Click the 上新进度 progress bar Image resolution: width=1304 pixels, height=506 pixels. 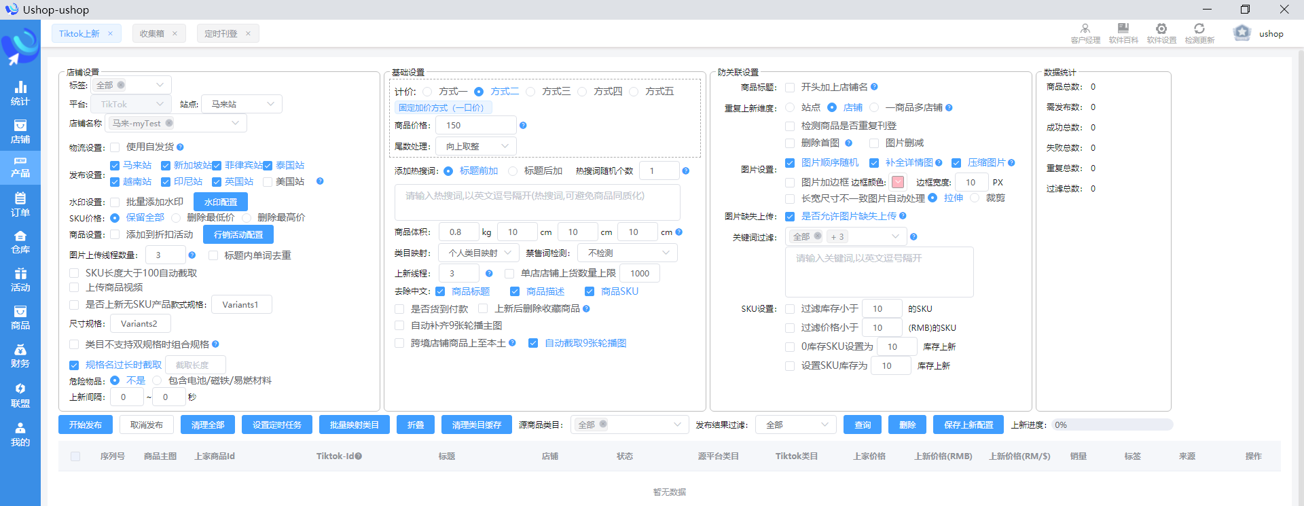[x=1112, y=424]
